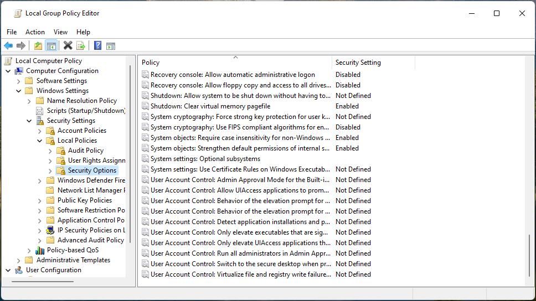Collapse the Computer Configuration node
This screenshot has height=301, width=536.
pos(8,71)
